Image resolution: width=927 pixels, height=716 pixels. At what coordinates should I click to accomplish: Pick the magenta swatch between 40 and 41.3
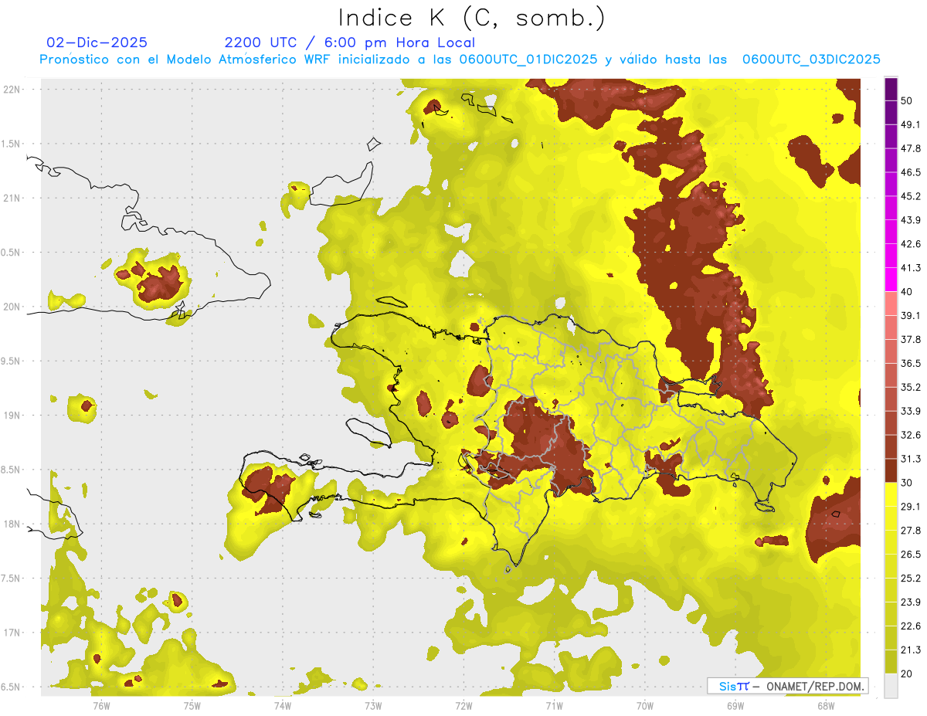pyautogui.click(x=891, y=280)
